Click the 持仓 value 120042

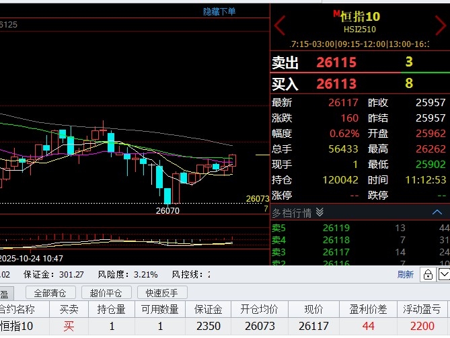pos(340,180)
